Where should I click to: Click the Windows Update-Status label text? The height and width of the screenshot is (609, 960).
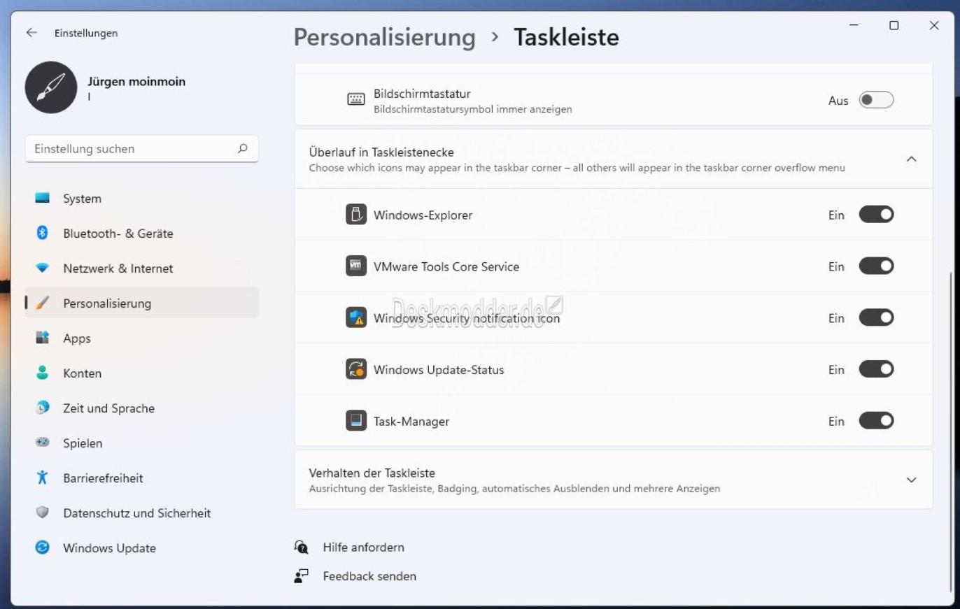pos(439,370)
